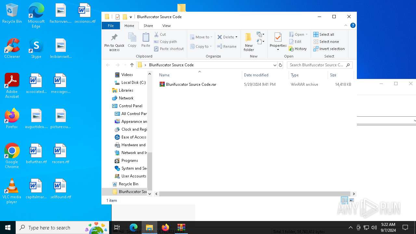Sort files by Name column
The height and width of the screenshot is (234, 416).
199,75
